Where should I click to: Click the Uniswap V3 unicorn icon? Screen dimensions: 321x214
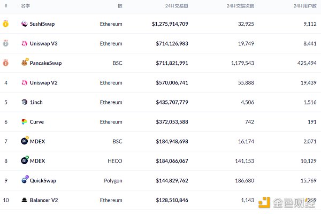tap(24, 43)
